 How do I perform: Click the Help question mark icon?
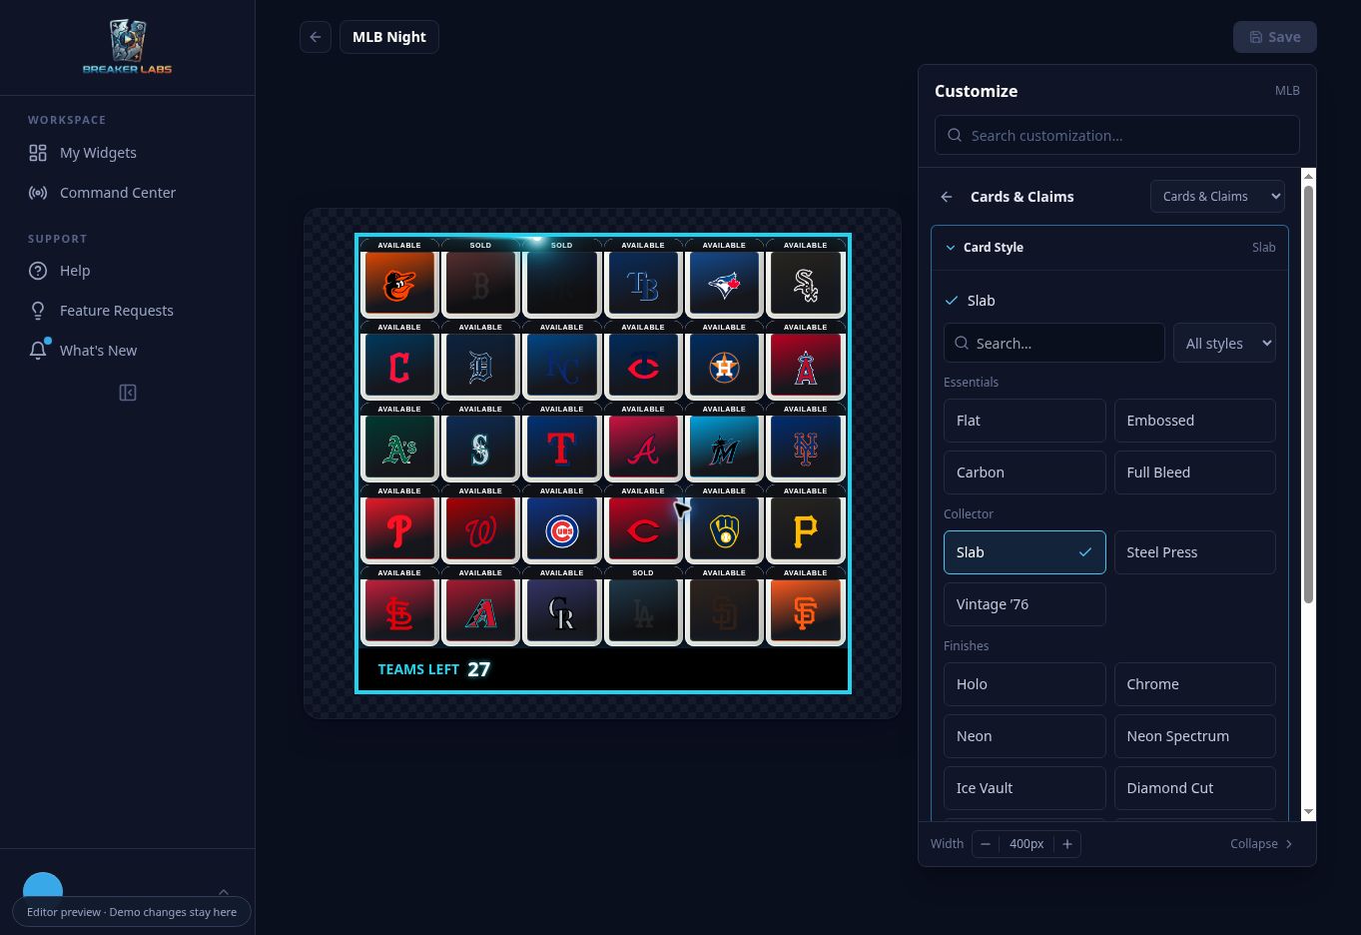tap(38, 271)
